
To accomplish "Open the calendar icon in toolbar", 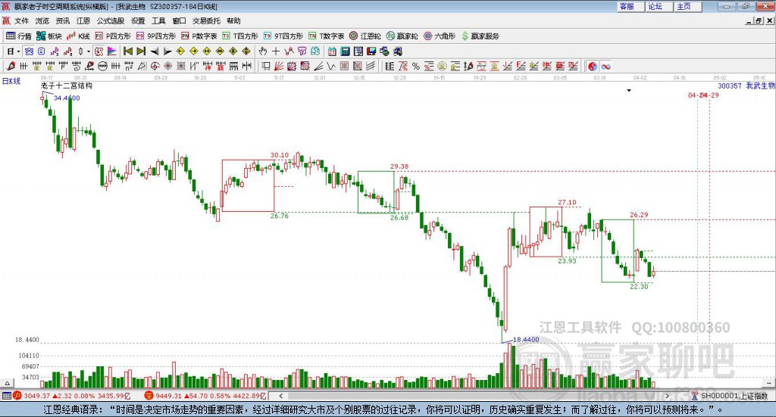I will pyautogui.click(x=332, y=51).
